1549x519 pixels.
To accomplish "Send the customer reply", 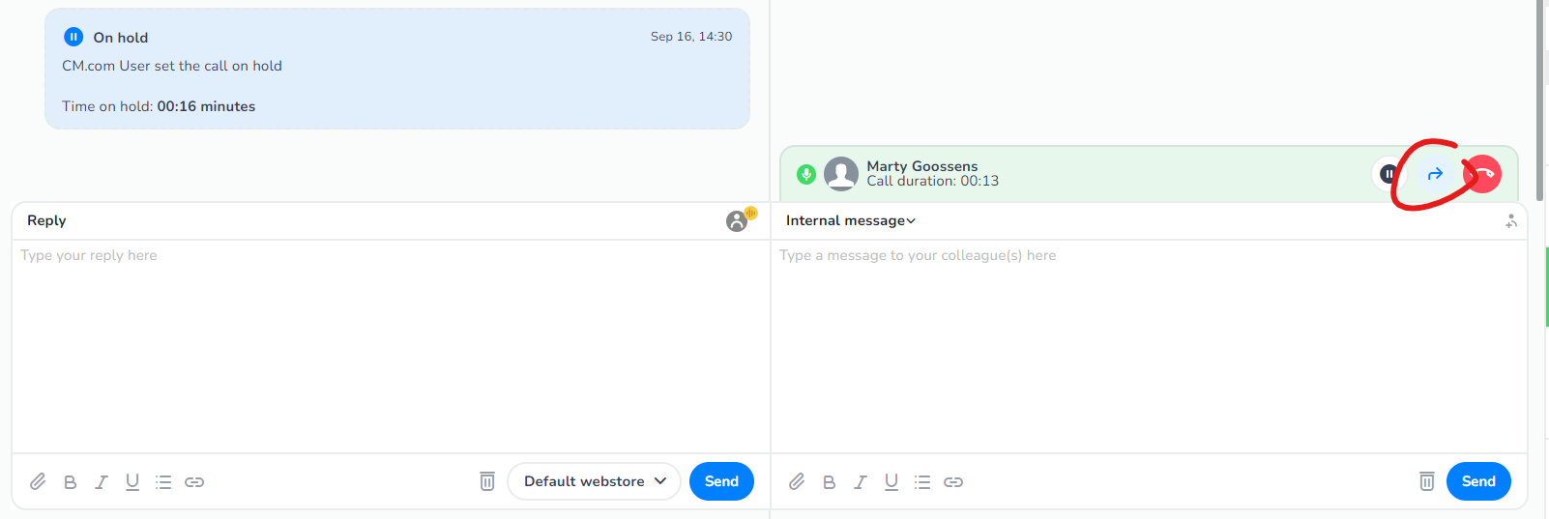I will point(721,481).
